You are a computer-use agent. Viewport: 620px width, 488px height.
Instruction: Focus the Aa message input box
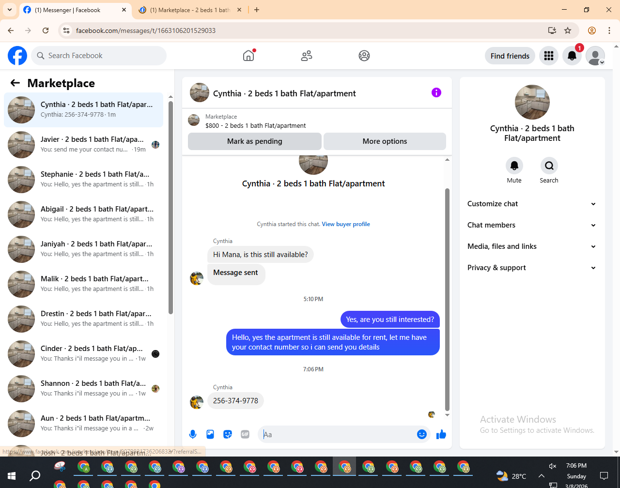coord(339,434)
